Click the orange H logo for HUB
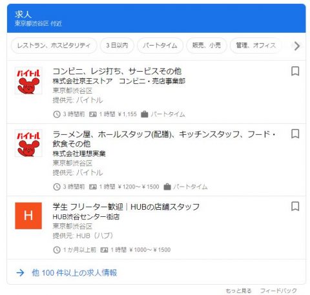This screenshot has height=295, width=310. [28, 216]
